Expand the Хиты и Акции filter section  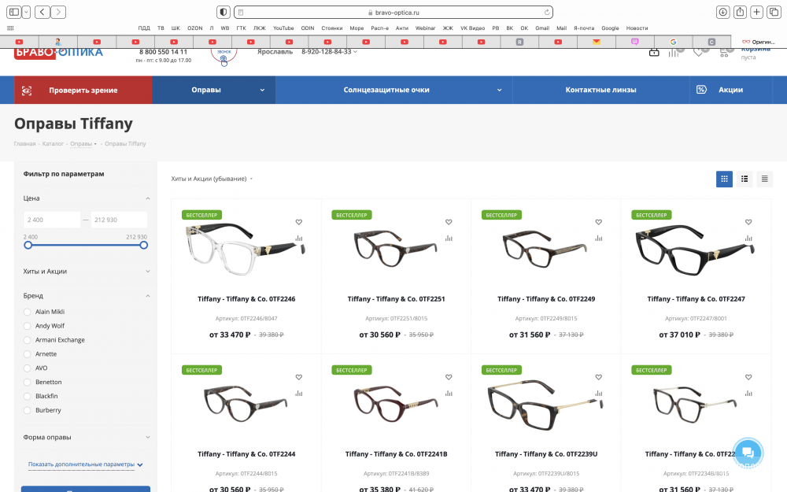coord(148,271)
